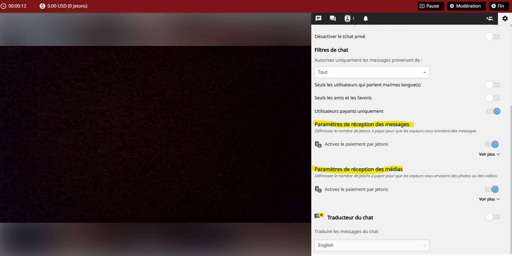Open the Modération button
The height and width of the screenshot is (256, 512).
tap(466, 6)
